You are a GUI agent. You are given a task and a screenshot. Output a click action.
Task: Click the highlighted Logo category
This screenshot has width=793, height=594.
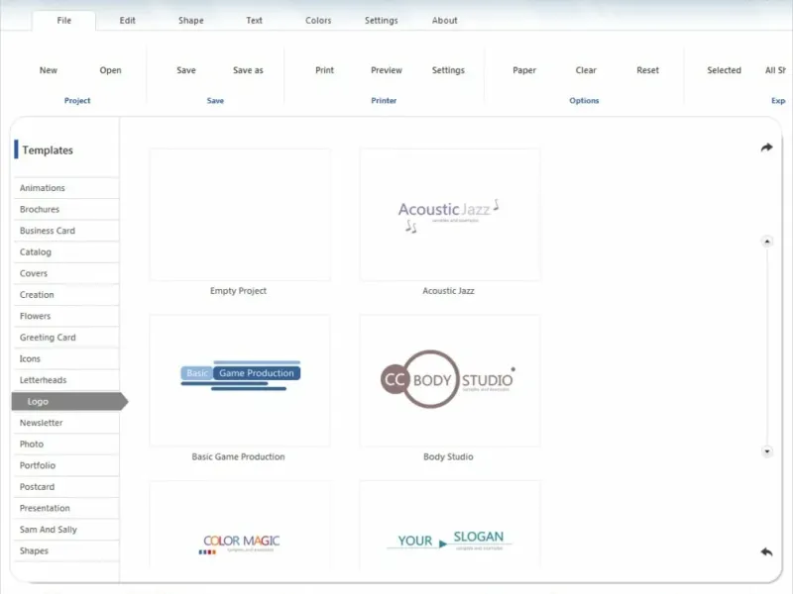coord(69,401)
